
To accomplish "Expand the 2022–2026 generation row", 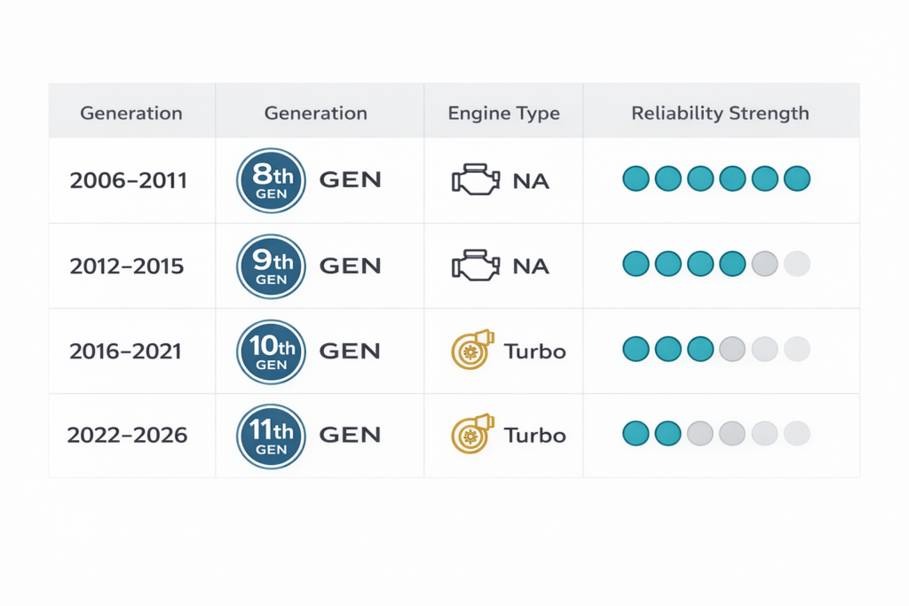I will tap(131, 435).
